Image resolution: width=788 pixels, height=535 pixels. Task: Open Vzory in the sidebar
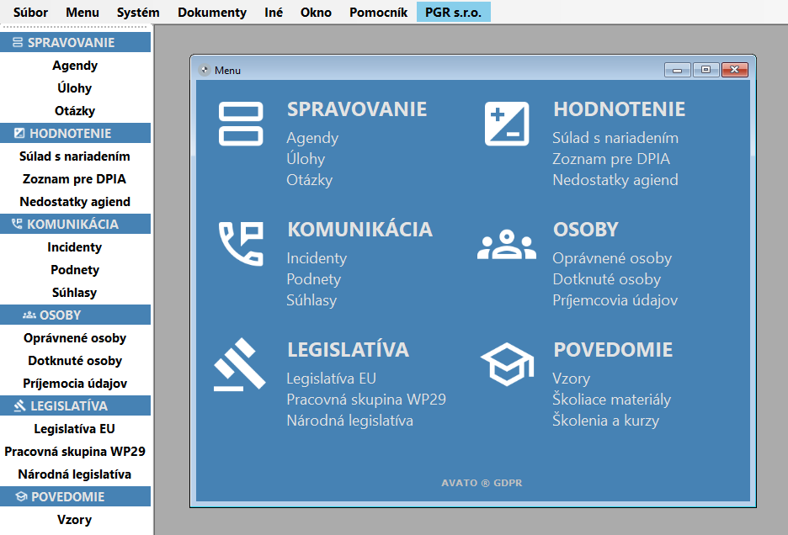pyautogui.click(x=75, y=520)
